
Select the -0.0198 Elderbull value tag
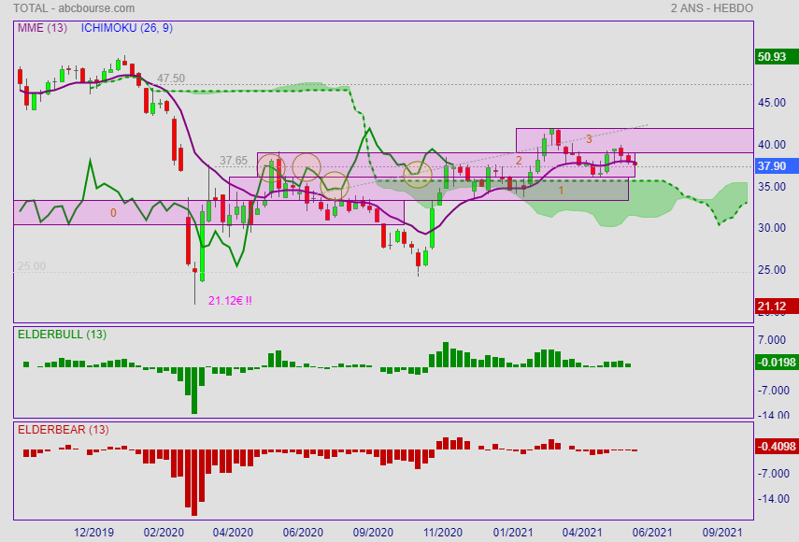pyautogui.click(x=777, y=363)
